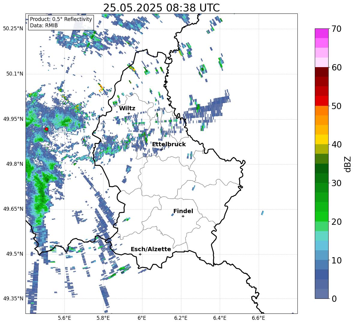Pick the yellow colorbar segment at 40
Image resolution: width=355 pixels, height=324 pixels.
[x=321, y=139]
